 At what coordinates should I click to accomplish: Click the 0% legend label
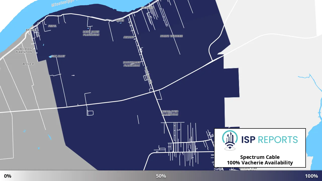click(x=8, y=176)
